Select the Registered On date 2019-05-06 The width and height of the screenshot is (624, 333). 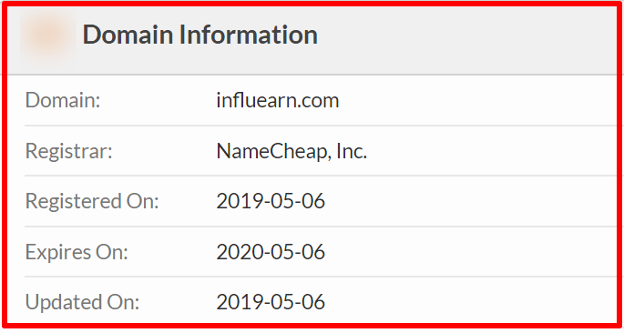click(271, 201)
